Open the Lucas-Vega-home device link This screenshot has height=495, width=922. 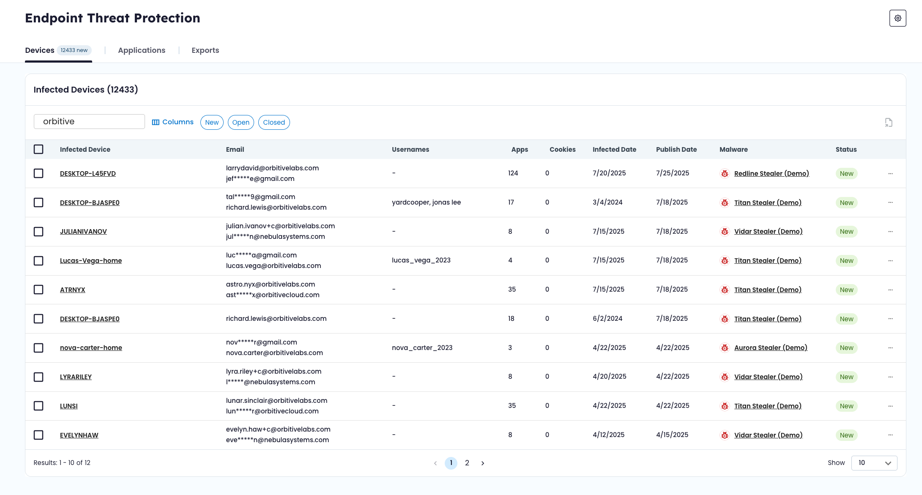(x=91, y=261)
